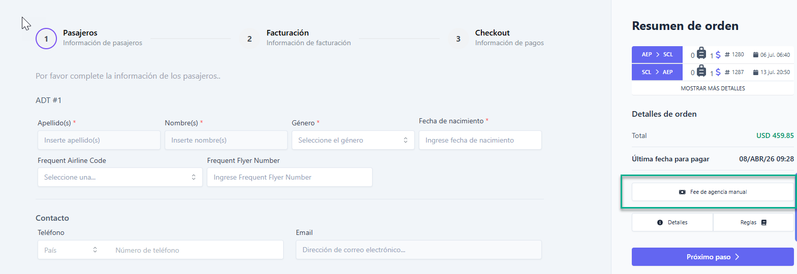Click the hash icon beside flight 1280
797x274 pixels.
click(727, 55)
